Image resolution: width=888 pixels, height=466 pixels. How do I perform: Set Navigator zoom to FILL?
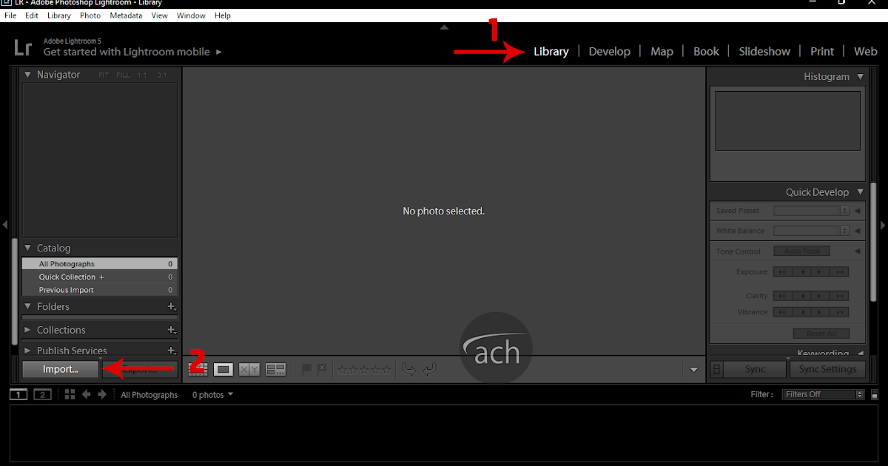(123, 75)
